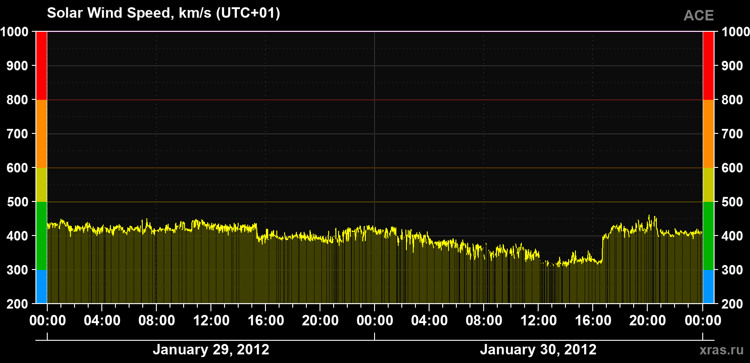Click the "ACE" spacecraft label
This screenshot has width=750, height=363.
pyautogui.click(x=699, y=15)
